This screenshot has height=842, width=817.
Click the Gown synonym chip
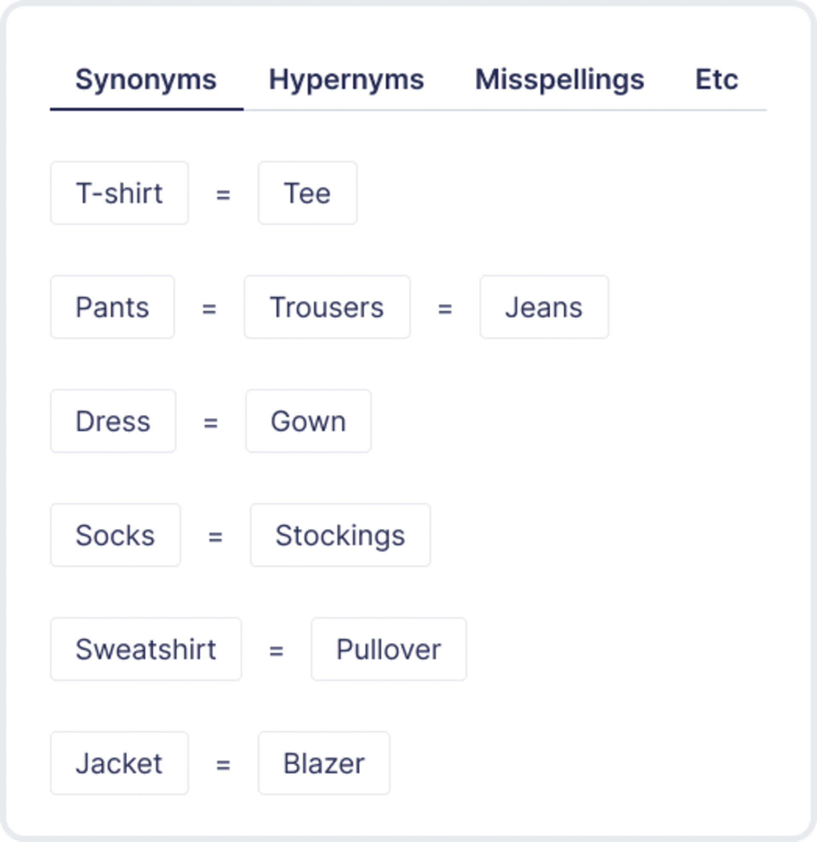click(309, 421)
